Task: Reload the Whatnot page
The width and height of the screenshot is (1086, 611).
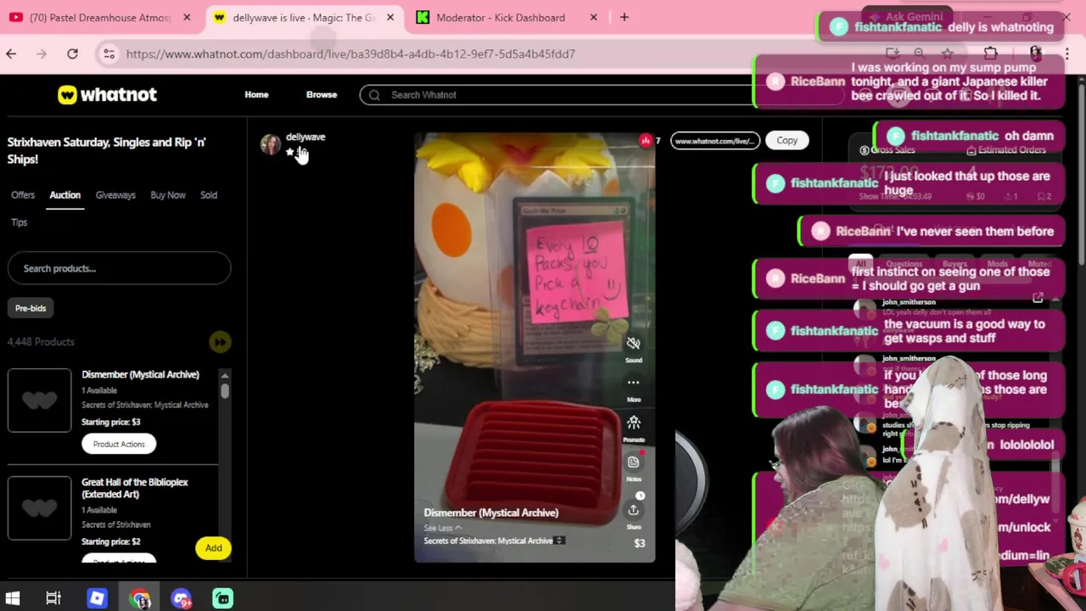Action: [x=72, y=53]
